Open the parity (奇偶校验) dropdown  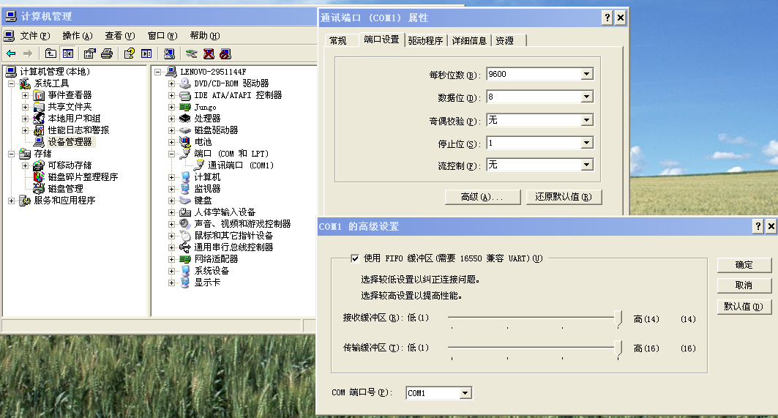[x=586, y=120]
